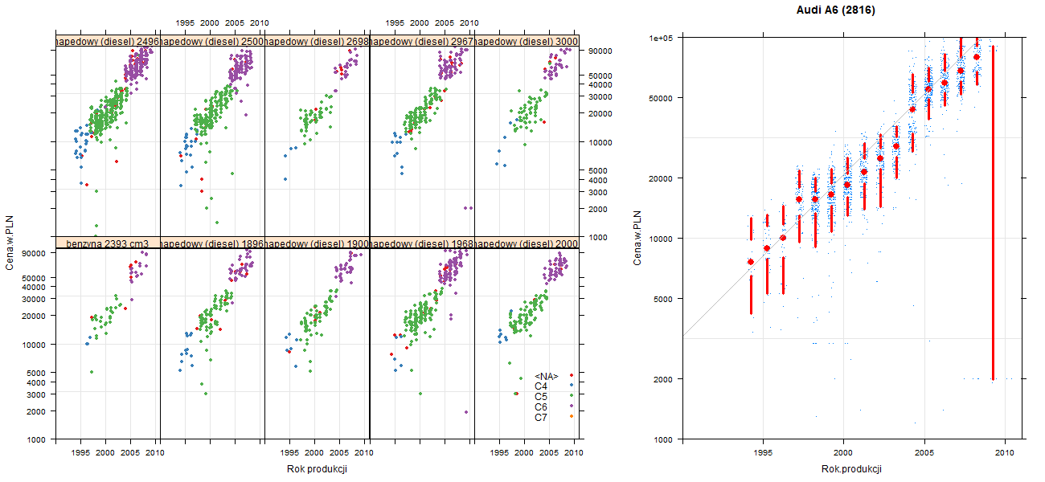This screenshot has height=482, width=1045.
Task: Select the "C4" legend label
Action: [x=541, y=386]
